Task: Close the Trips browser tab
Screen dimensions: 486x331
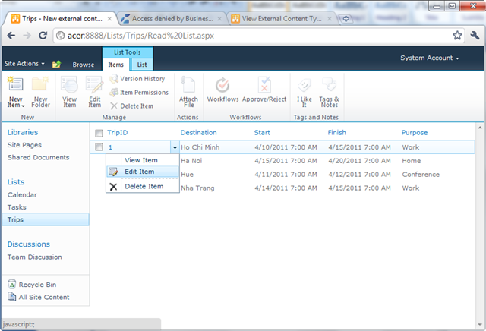Action: pyautogui.click(x=109, y=19)
